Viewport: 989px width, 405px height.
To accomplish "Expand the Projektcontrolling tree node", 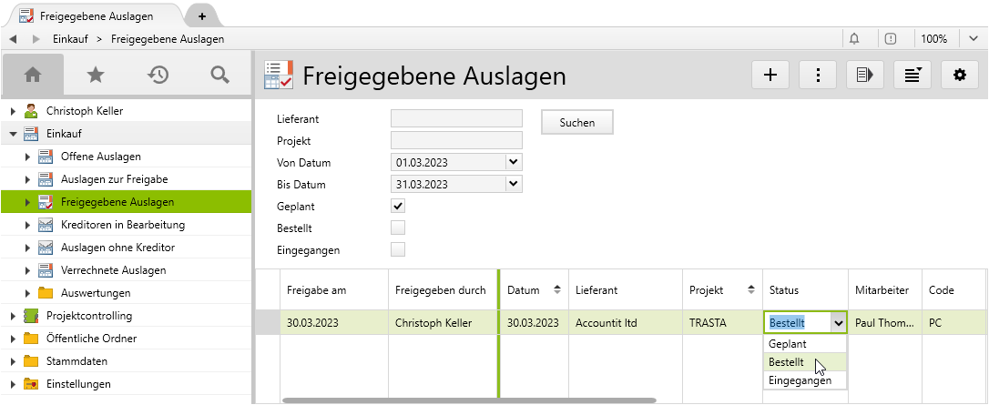I will [13, 316].
